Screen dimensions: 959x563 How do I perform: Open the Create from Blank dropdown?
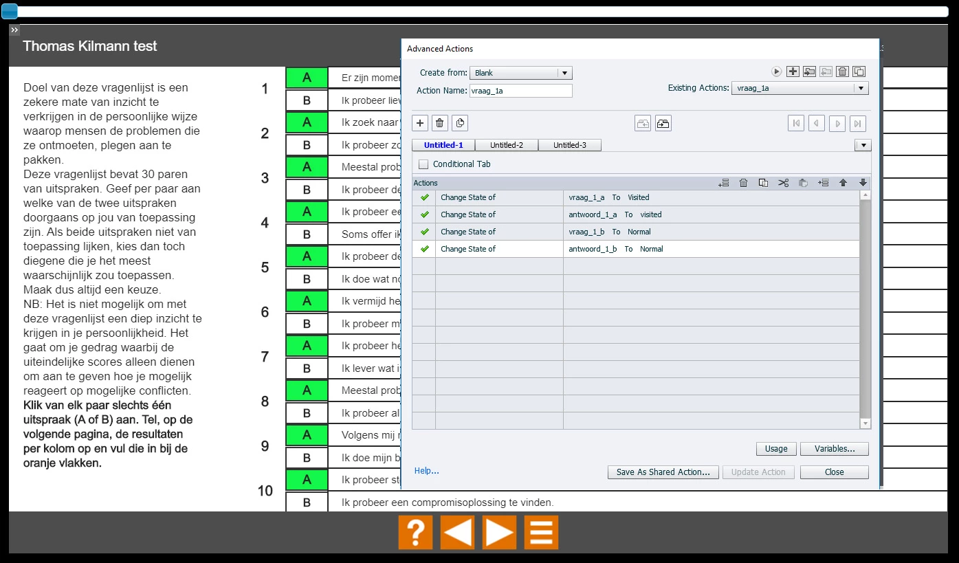521,73
